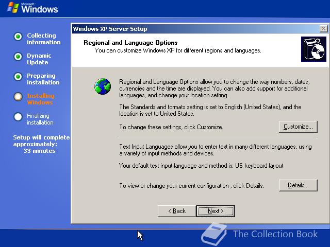Click the globe icon beside regional options
This screenshot has width=330, height=247.
103,86
